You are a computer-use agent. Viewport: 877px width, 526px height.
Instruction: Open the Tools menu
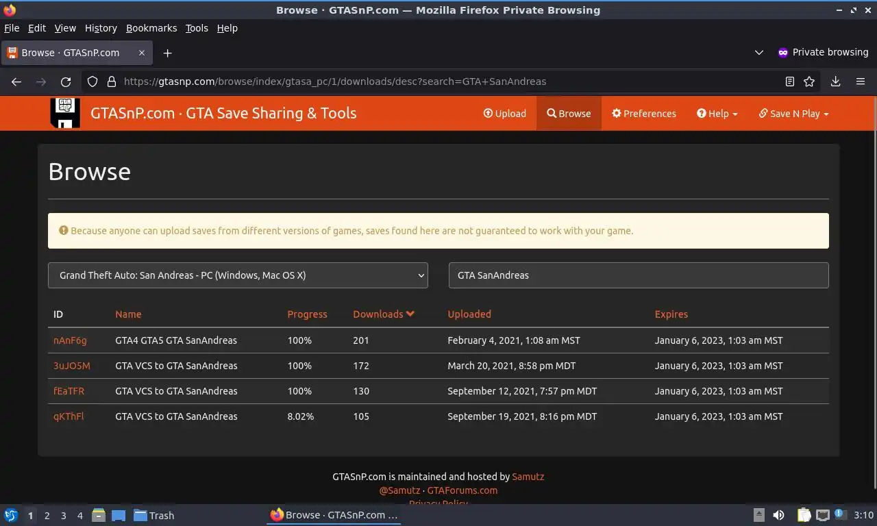click(x=197, y=28)
